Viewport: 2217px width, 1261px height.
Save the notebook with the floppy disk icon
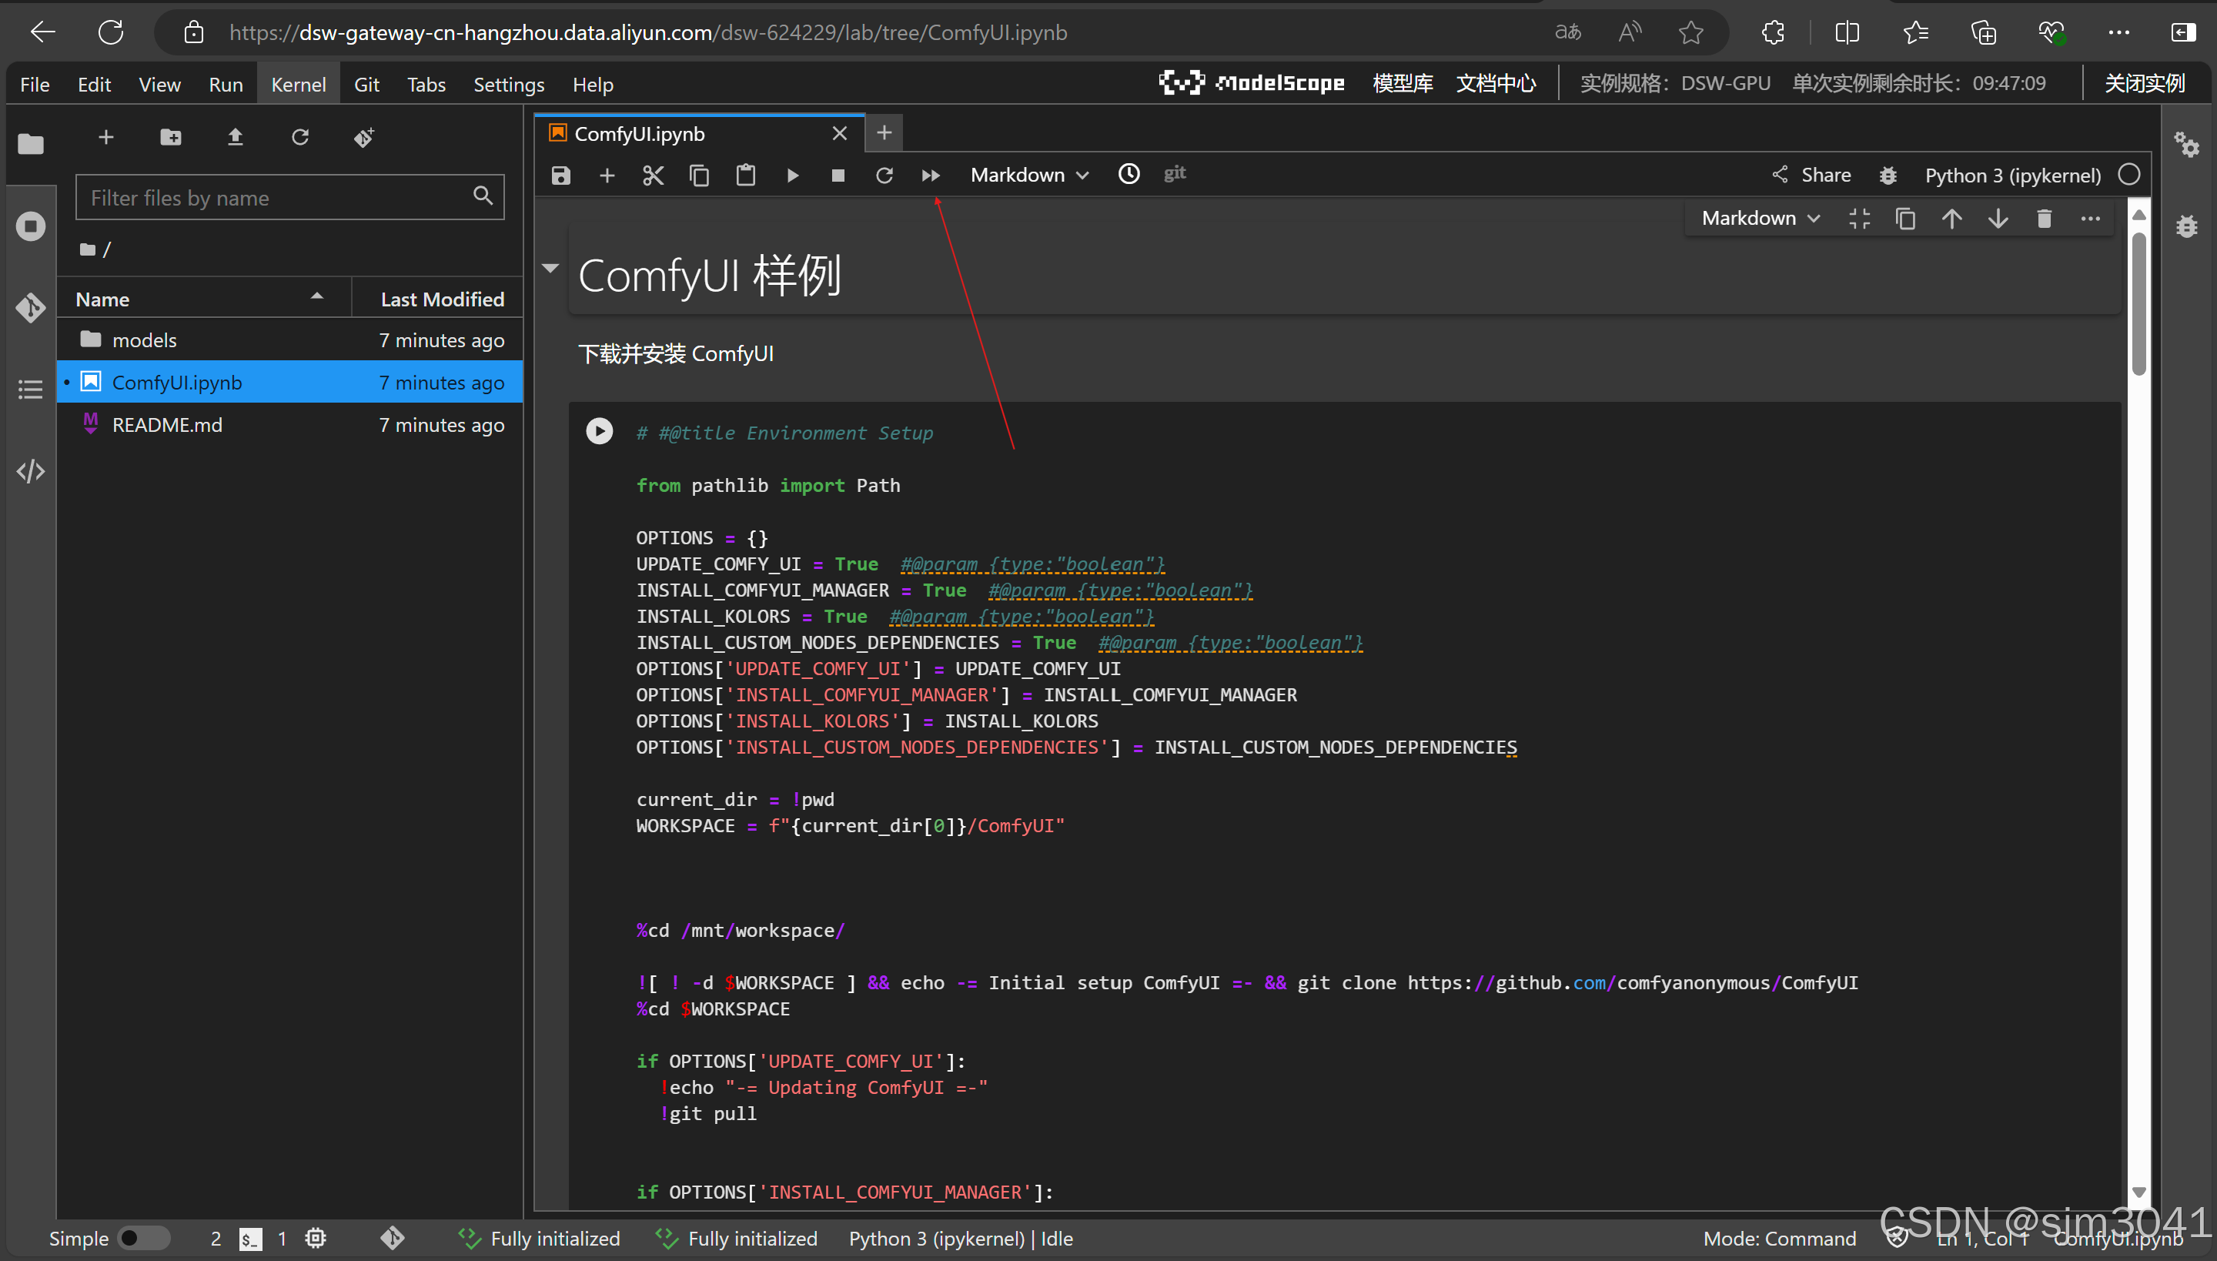pyautogui.click(x=561, y=176)
